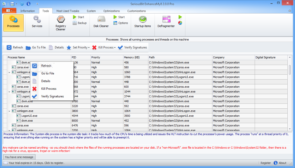Viewport: 295px width, 168px height.
Task: Click the green play icon beside Defragmenter
Action: point(180,17)
